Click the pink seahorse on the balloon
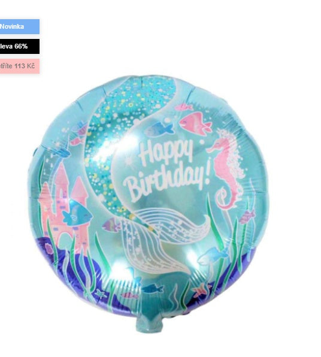The width and height of the screenshot is (321, 357). coord(225,169)
